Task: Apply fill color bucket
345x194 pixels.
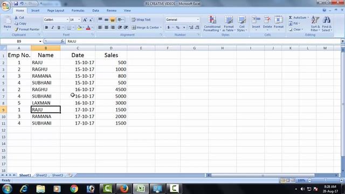Action: (x=79, y=27)
